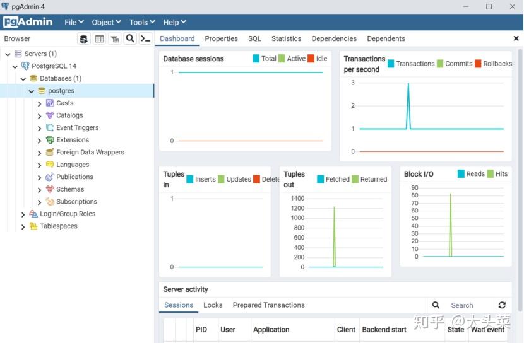Switch to the Statistics tab

pos(286,38)
